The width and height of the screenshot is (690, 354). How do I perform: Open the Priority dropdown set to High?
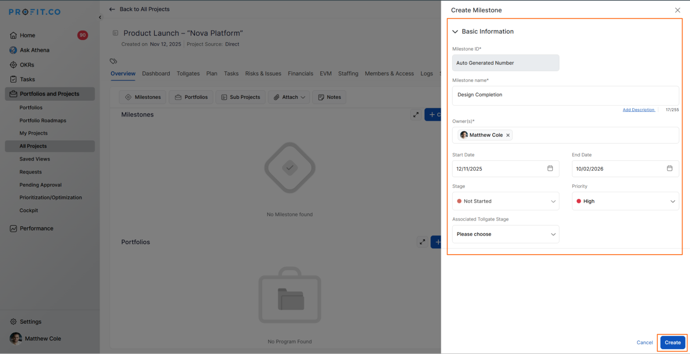625,201
